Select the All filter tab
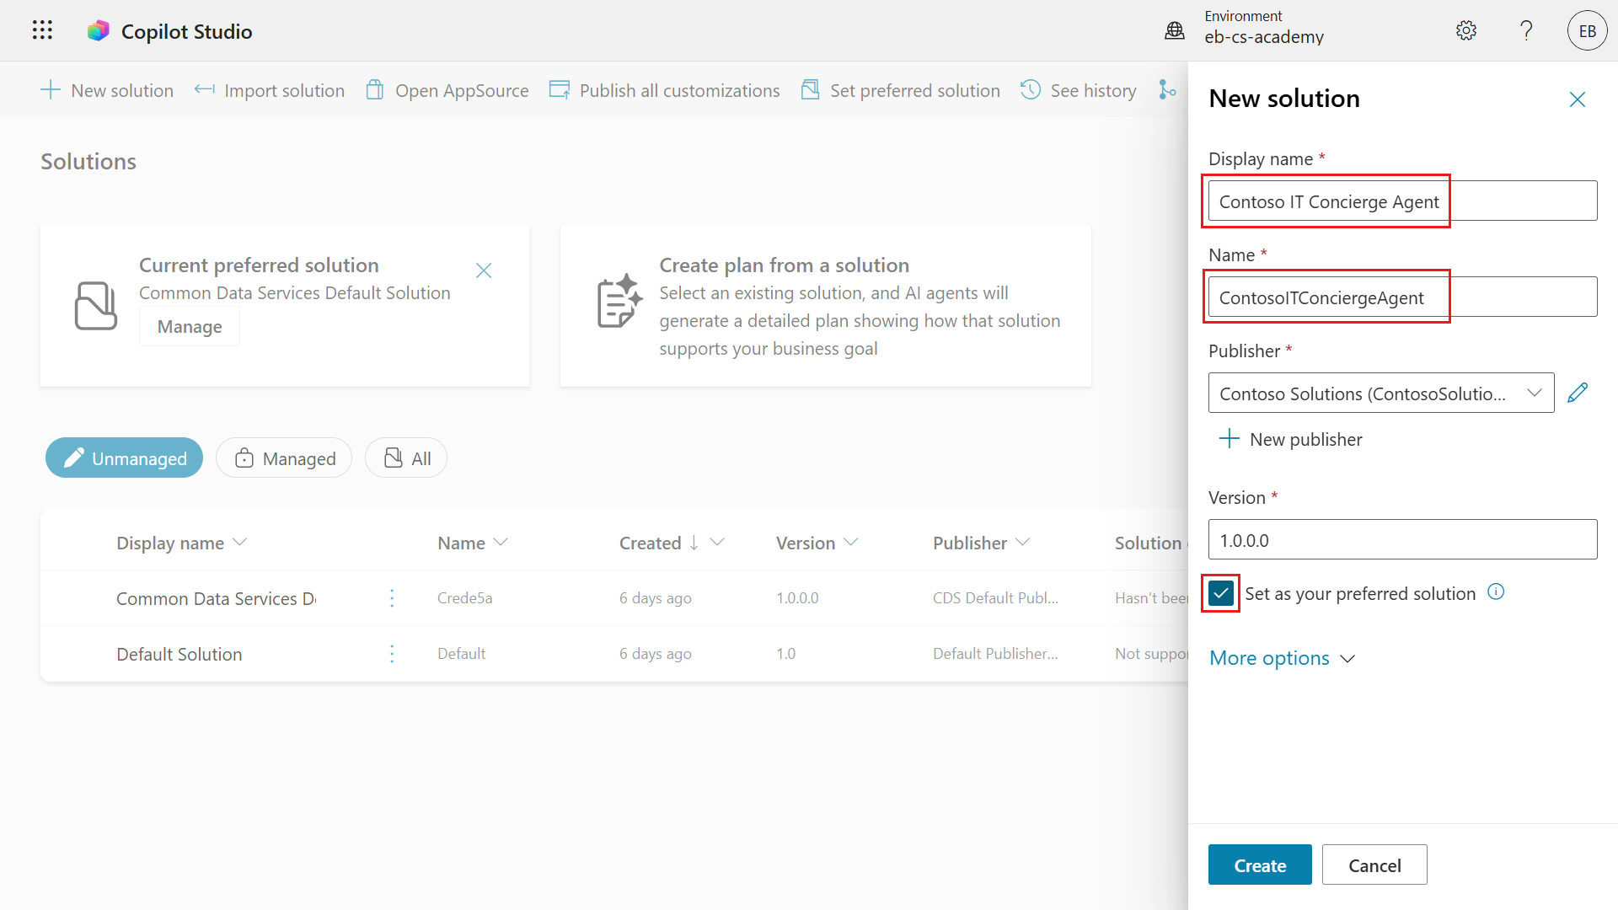The height and width of the screenshot is (910, 1618). (406, 458)
